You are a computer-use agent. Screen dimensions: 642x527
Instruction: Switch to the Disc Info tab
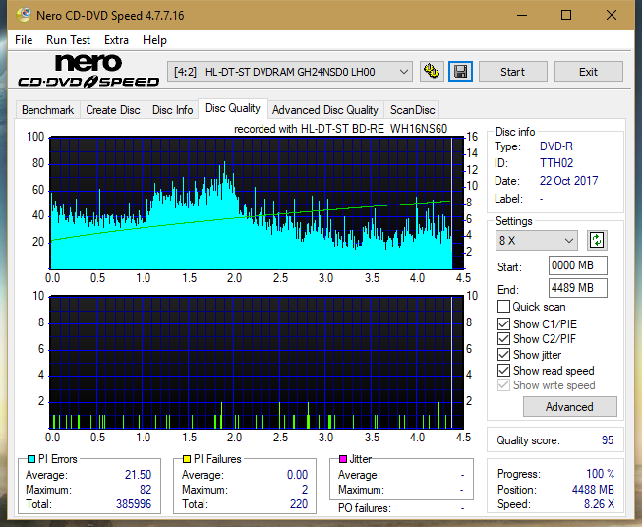[172, 110]
